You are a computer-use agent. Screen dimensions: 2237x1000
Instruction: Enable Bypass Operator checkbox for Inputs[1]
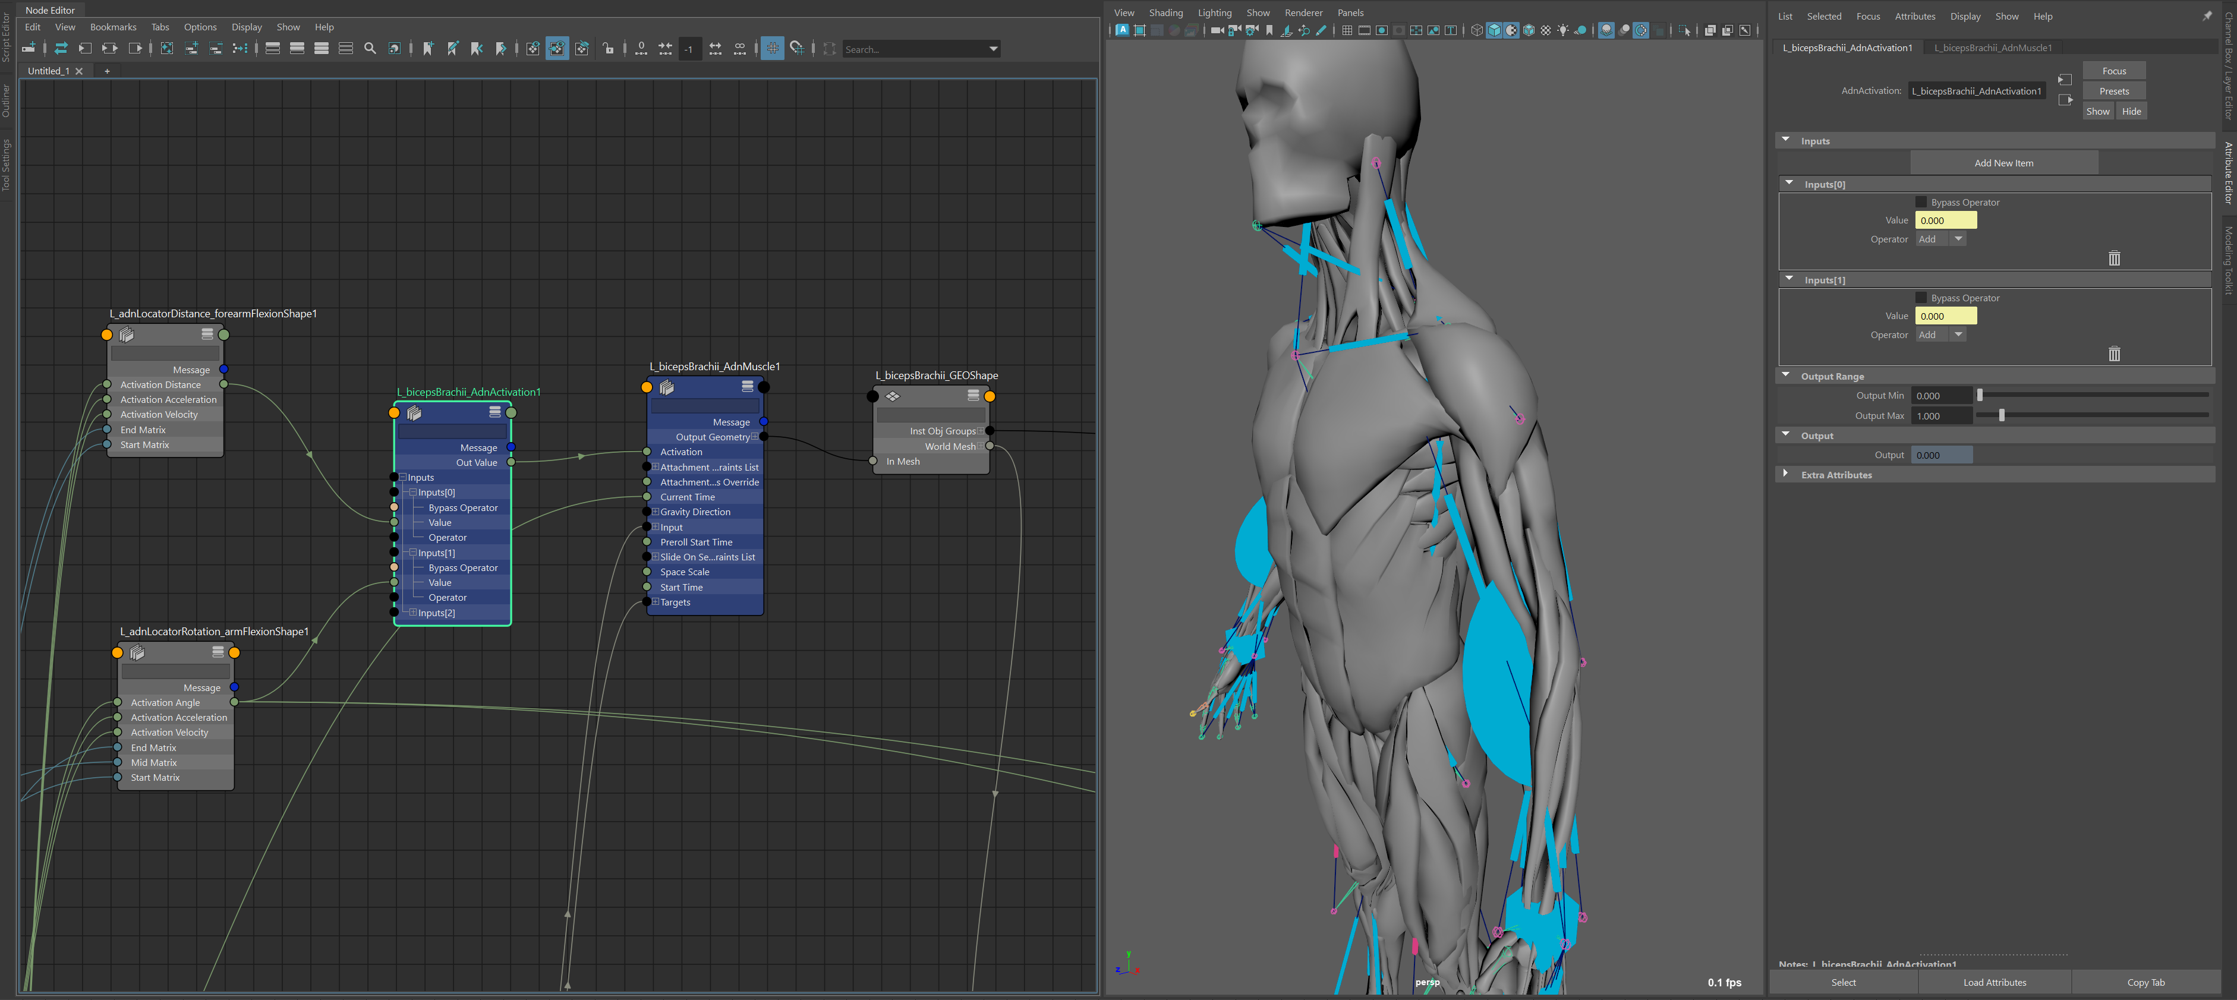click(x=1920, y=298)
